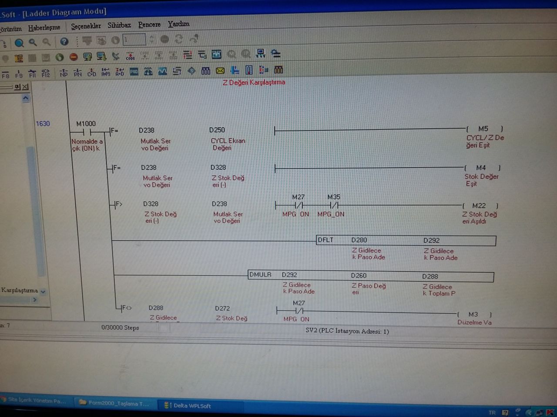
Task: Click the blue zoom magnifier icon
Action: [x=19, y=43]
